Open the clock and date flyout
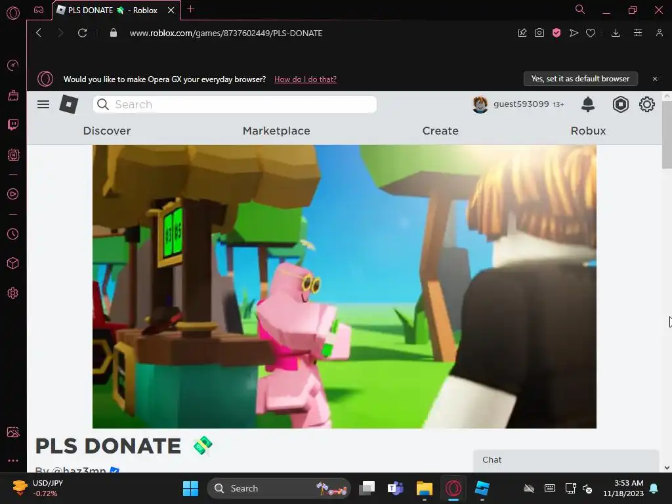The width and height of the screenshot is (672, 504). (x=623, y=488)
